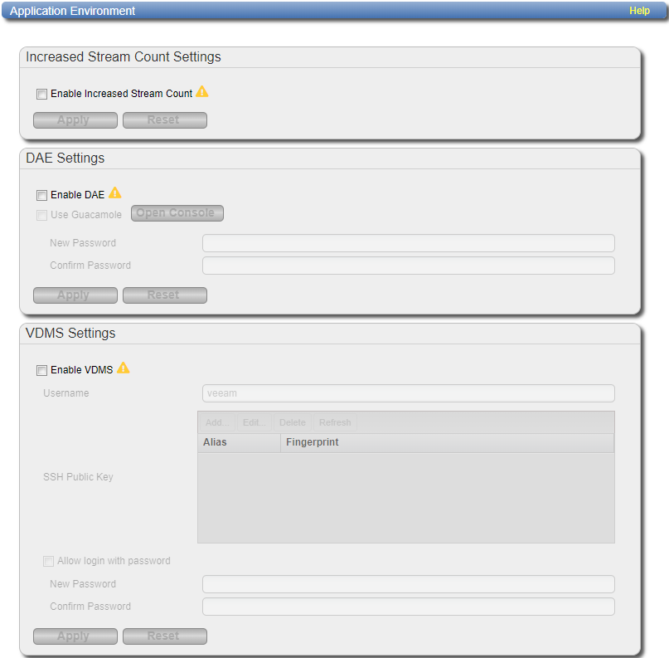Click the 'SSH Public Key' label
The height and width of the screenshot is (658, 669).
point(78,477)
